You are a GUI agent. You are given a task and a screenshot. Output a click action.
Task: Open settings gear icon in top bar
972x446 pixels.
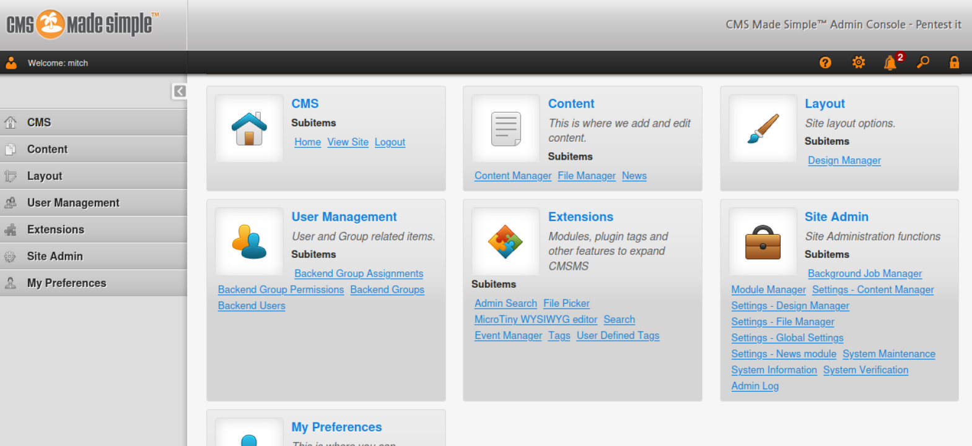859,62
